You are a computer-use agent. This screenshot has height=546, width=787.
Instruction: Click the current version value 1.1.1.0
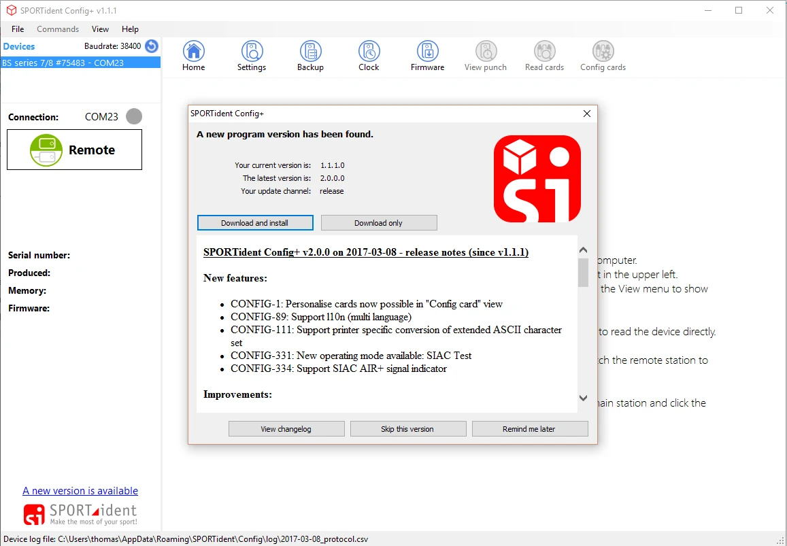(332, 165)
